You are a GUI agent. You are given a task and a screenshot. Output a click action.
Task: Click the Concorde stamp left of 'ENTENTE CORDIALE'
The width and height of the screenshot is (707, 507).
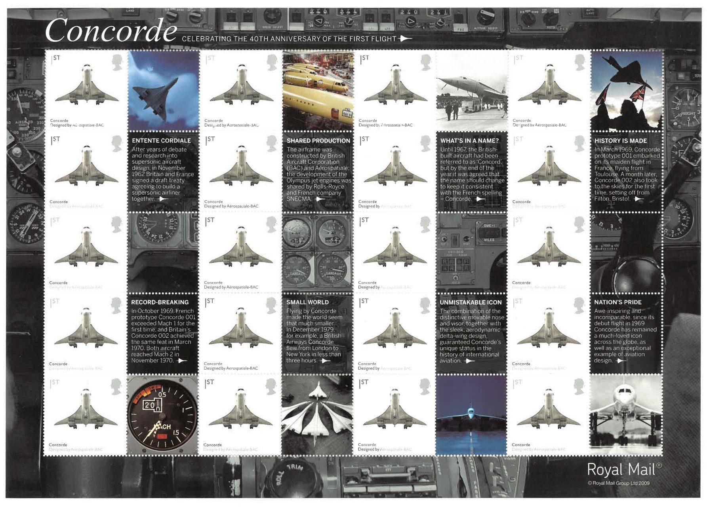(x=86, y=172)
